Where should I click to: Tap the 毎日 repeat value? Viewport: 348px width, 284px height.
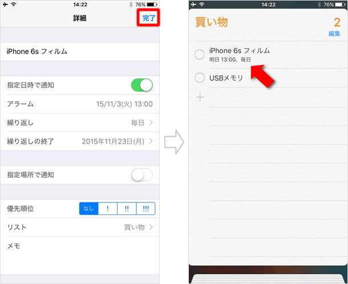(x=137, y=123)
